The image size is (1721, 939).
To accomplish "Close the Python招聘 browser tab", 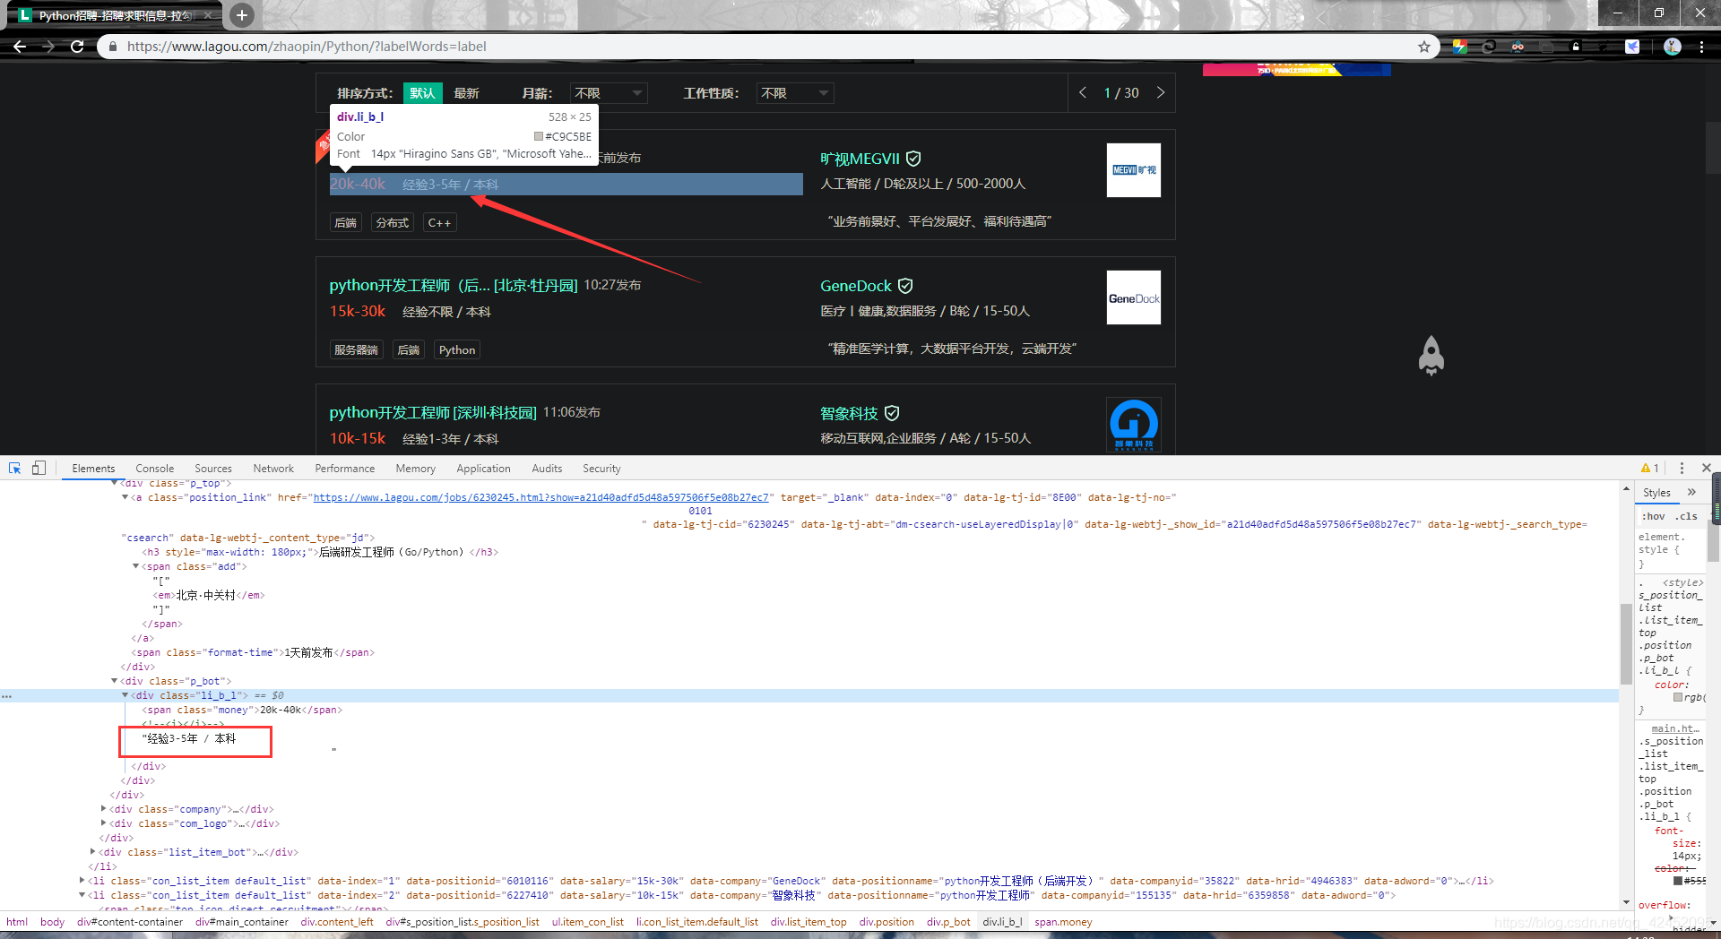I will (x=208, y=15).
